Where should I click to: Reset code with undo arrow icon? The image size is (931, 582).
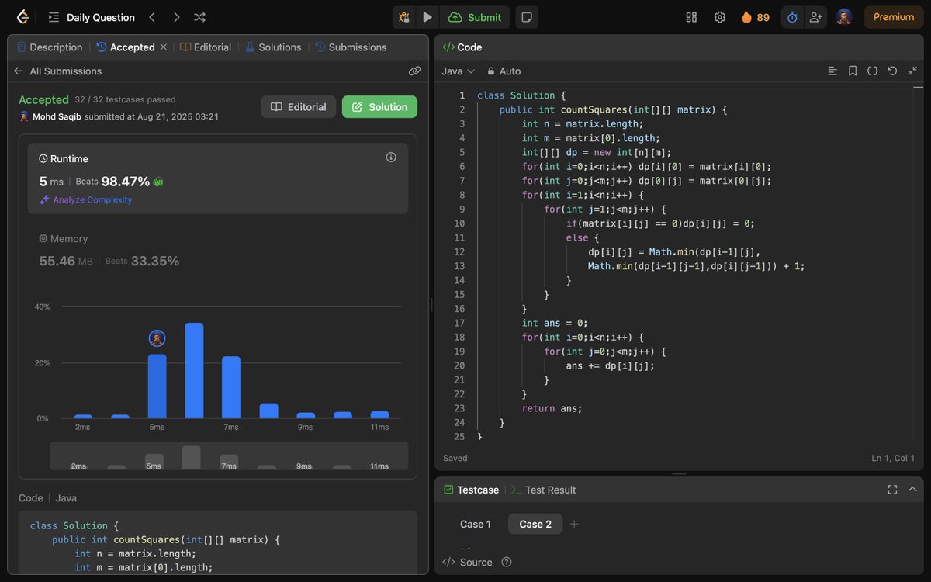click(892, 71)
